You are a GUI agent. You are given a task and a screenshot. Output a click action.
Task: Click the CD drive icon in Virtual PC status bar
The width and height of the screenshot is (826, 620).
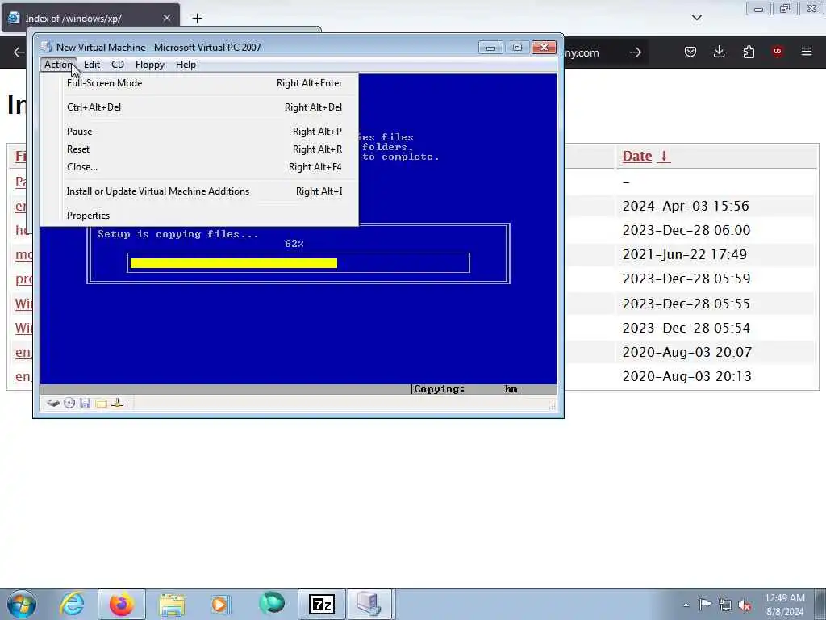69,404
